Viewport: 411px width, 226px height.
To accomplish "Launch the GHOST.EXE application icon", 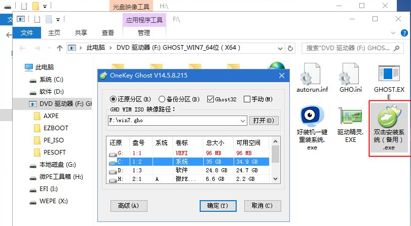I will pyautogui.click(x=389, y=75).
